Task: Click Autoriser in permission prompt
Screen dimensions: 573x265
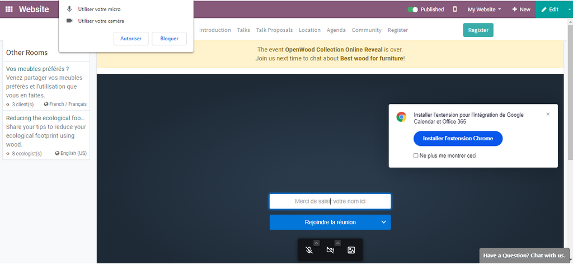Action: point(131,39)
